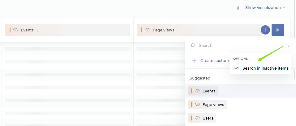
Task: Click the icon on suggested Events chip
Action: pyautogui.click(x=197, y=91)
